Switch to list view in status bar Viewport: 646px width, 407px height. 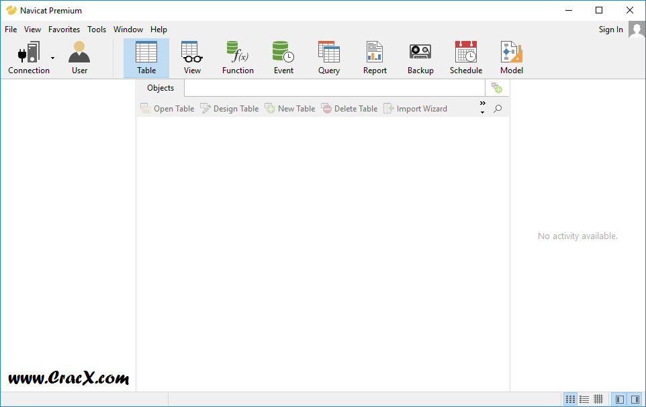570,399
